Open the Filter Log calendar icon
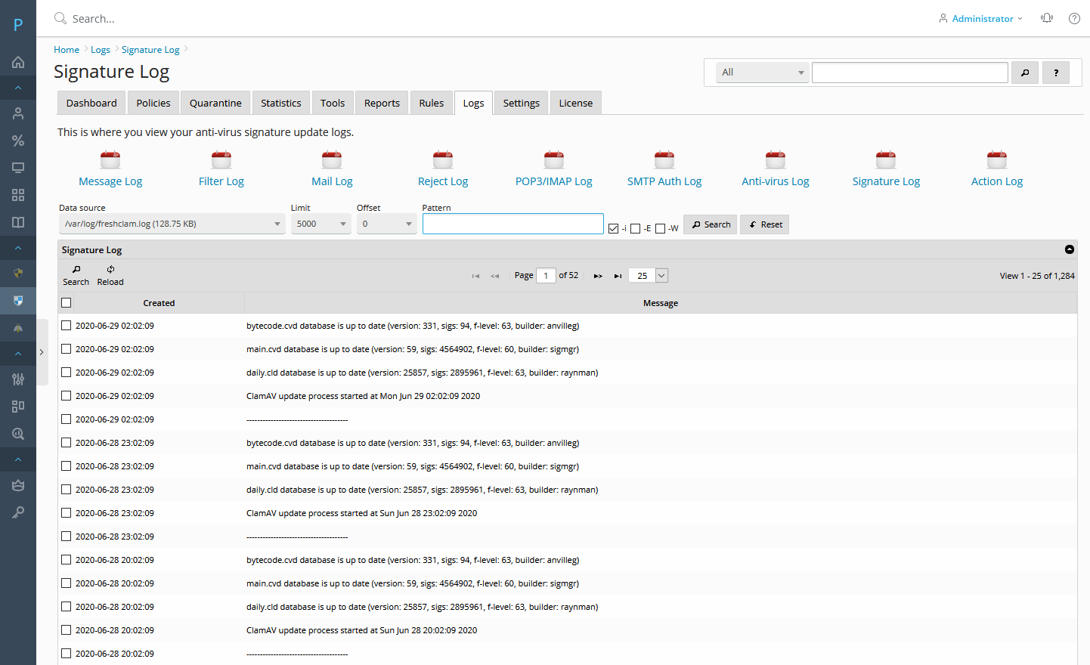 221,159
